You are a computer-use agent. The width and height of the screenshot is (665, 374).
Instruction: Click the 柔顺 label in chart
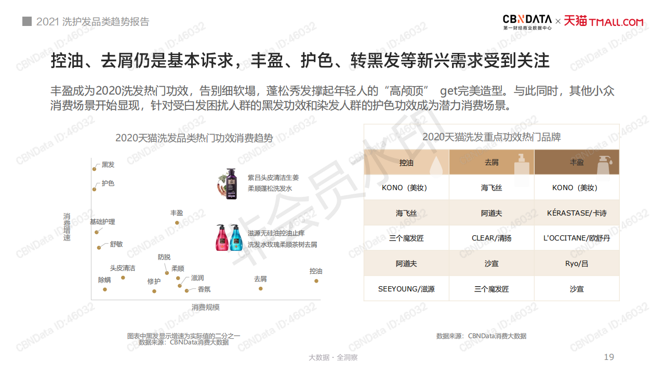(178, 269)
